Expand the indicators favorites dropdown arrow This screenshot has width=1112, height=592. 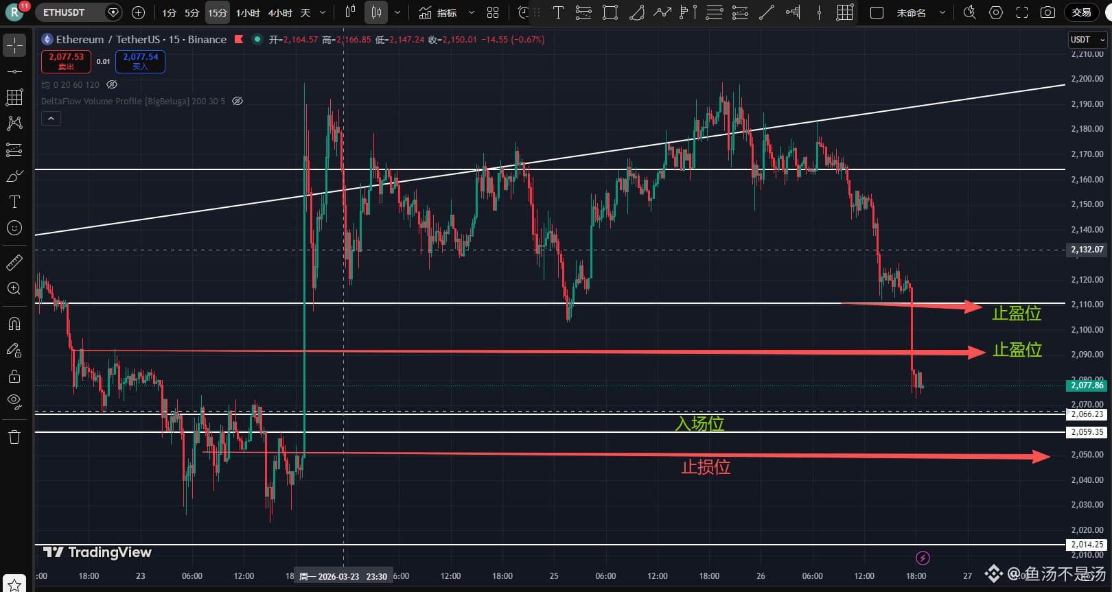(471, 12)
